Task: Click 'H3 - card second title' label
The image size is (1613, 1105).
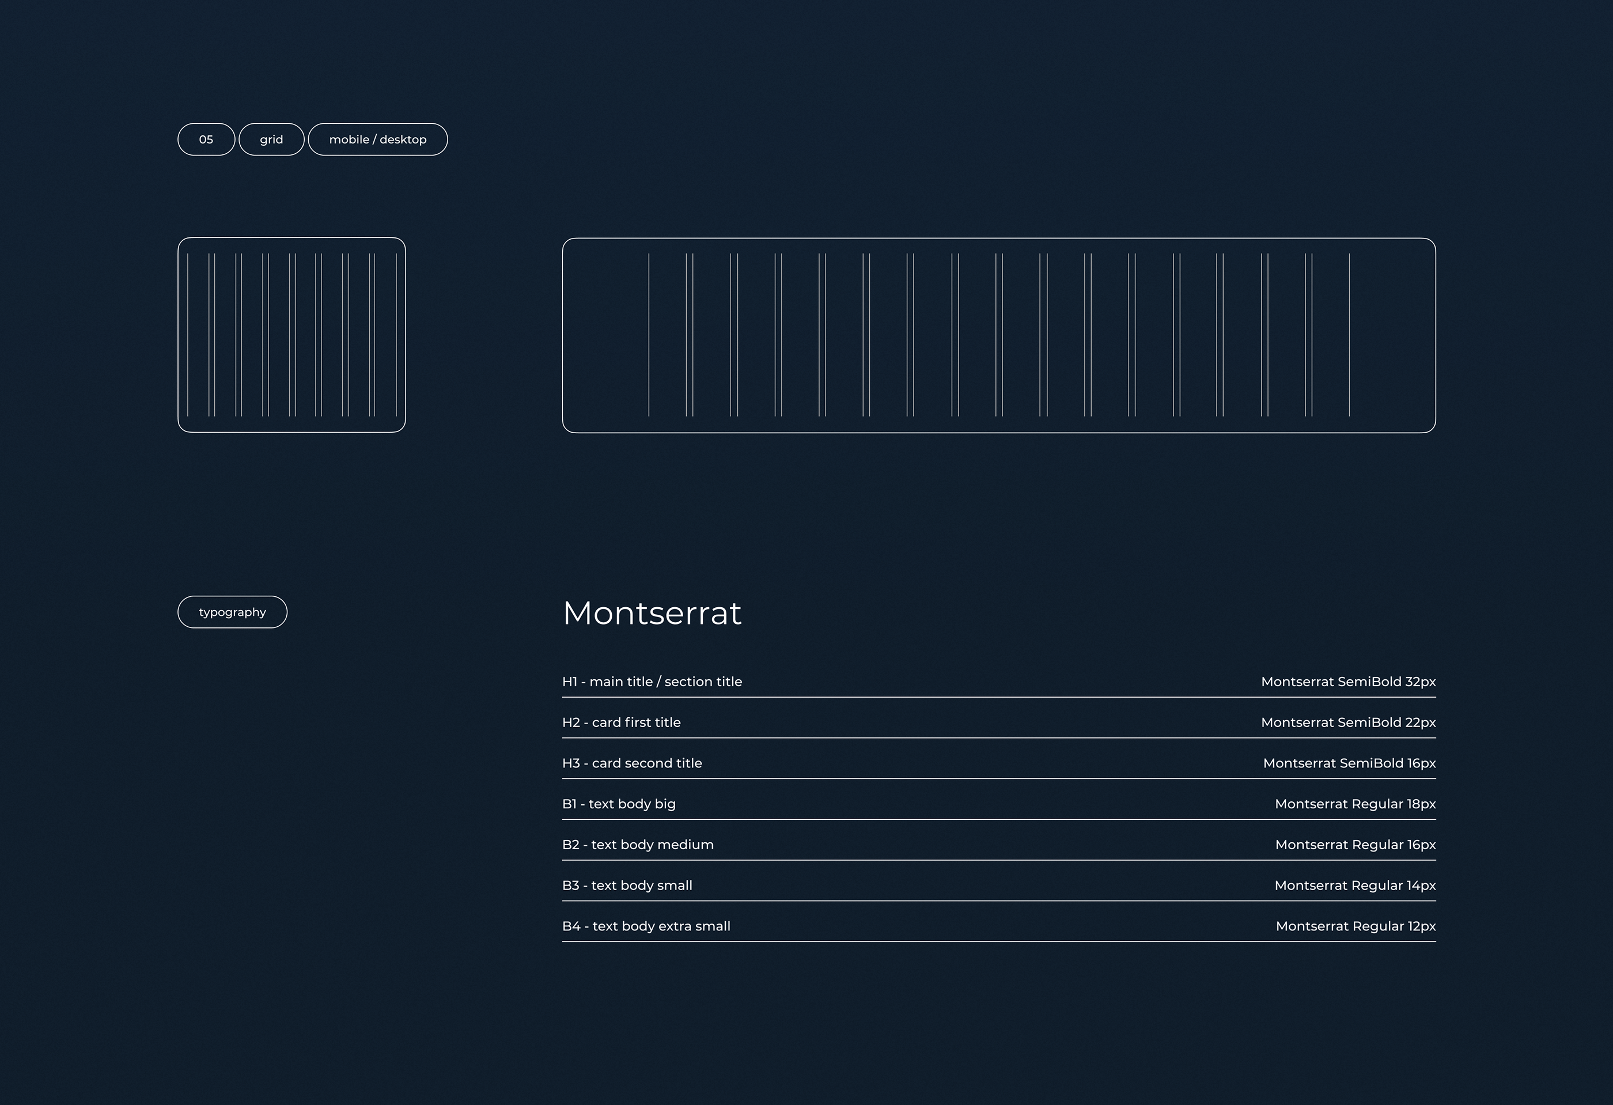Action: point(631,763)
